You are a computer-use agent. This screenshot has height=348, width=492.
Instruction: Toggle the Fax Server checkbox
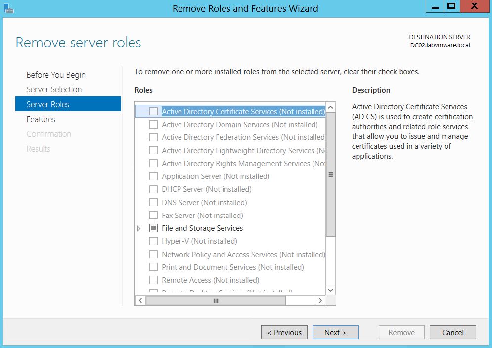click(153, 215)
